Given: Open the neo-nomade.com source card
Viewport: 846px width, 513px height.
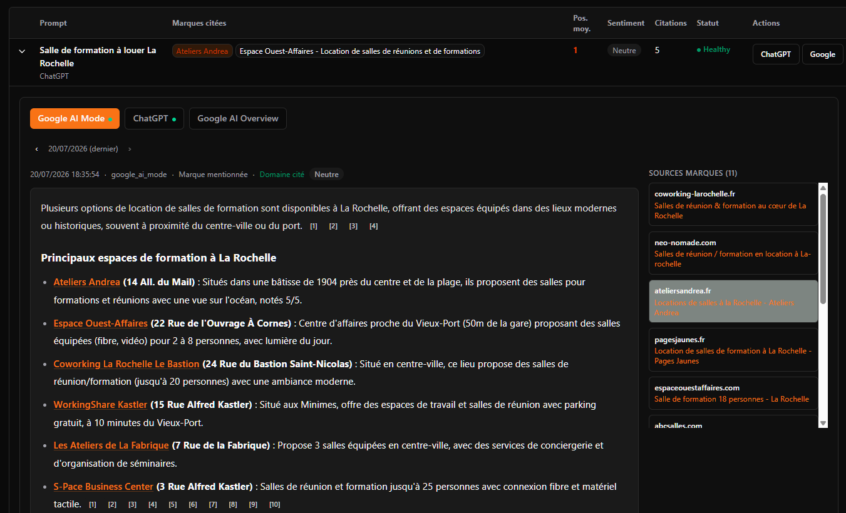Looking at the screenshot, I should (733, 253).
